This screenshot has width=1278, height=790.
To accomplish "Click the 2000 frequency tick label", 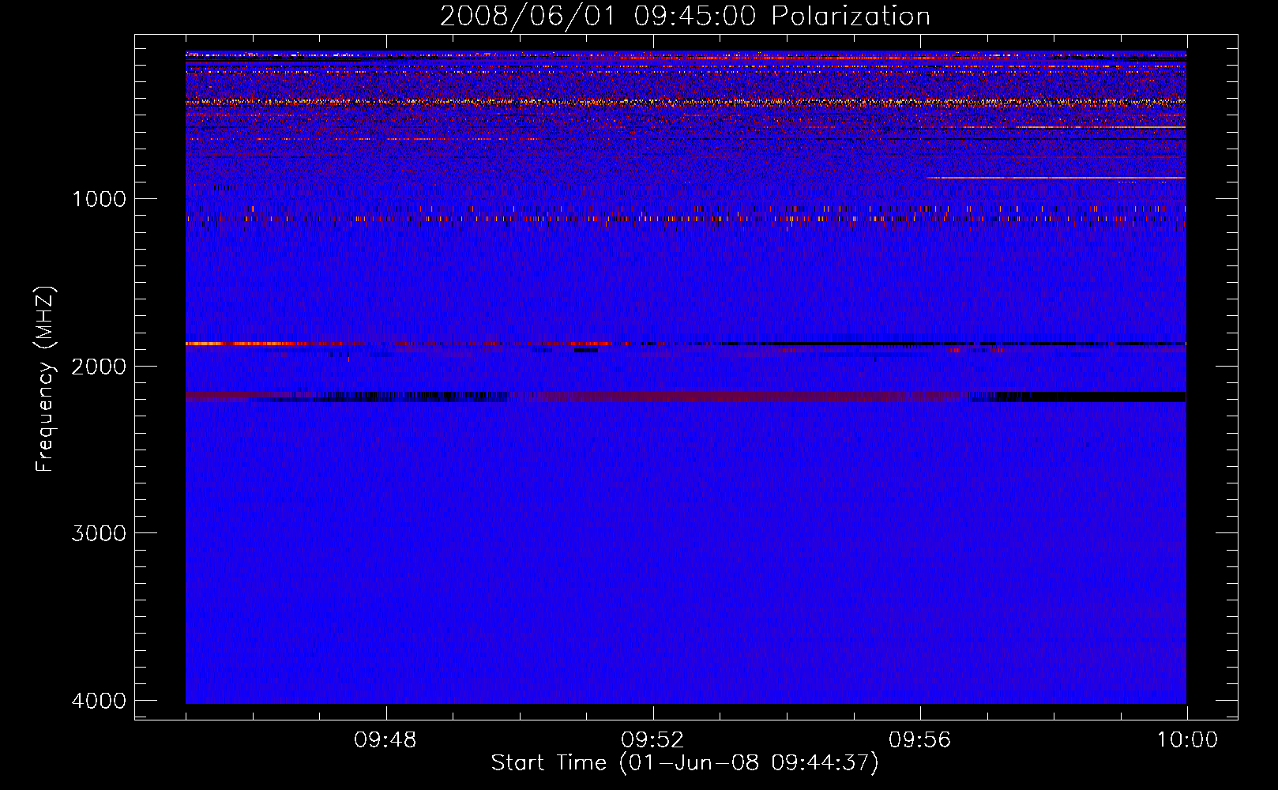I will click(x=99, y=366).
